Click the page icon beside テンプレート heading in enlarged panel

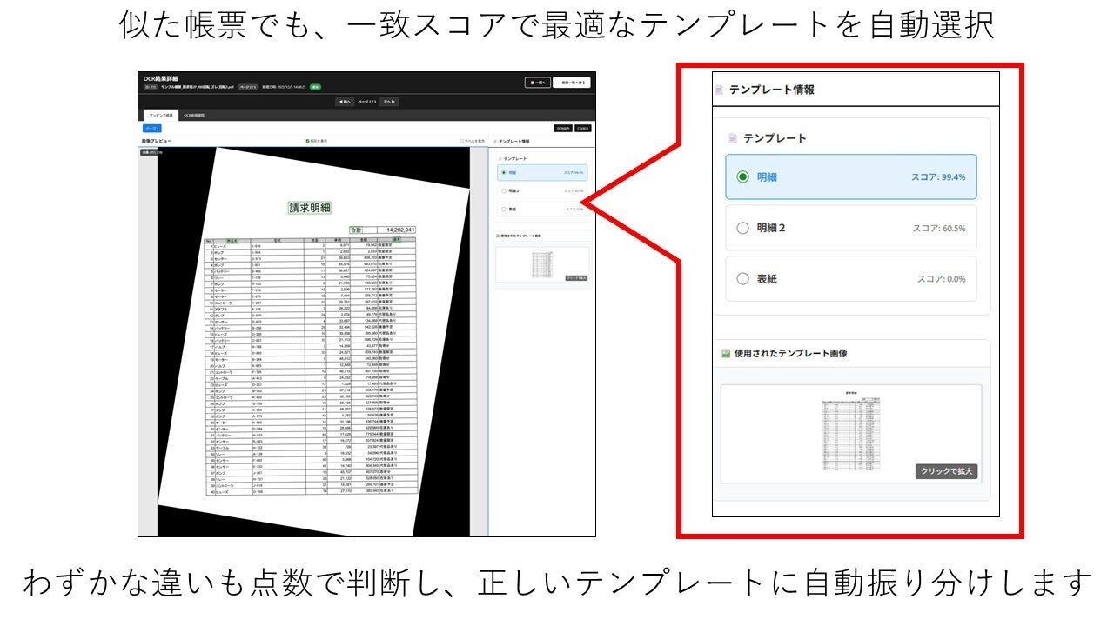[733, 138]
